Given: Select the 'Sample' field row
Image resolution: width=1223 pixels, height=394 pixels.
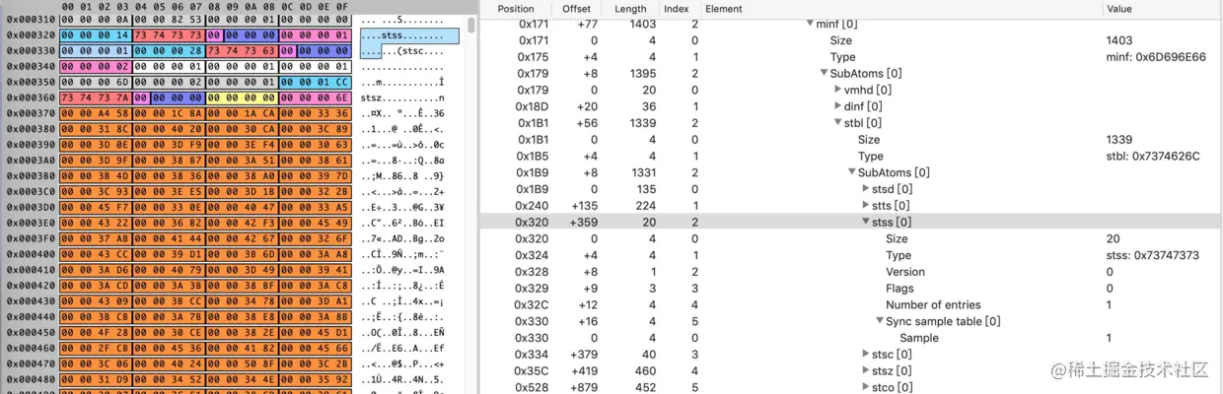Looking at the screenshot, I should [x=850, y=338].
